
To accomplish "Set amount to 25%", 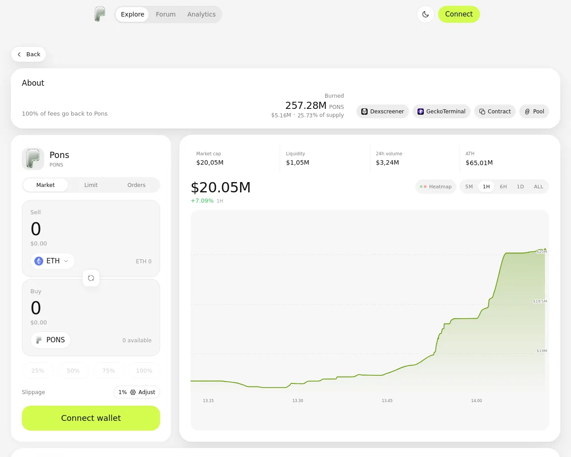I will pyautogui.click(x=38, y=371).
